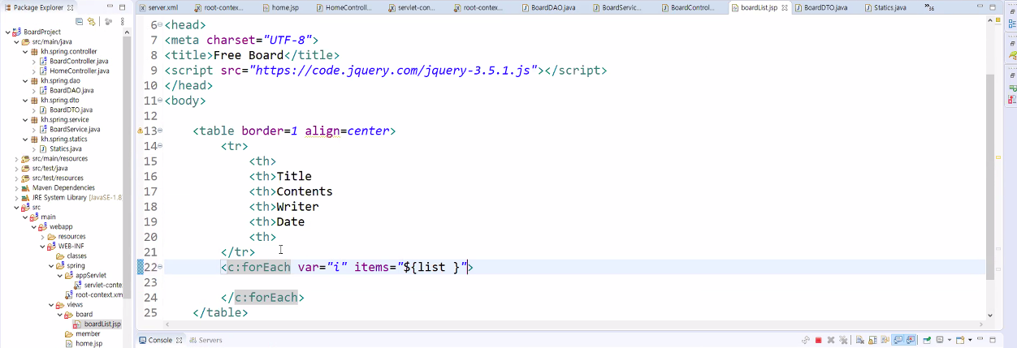Click the warning marker on line 13
Screen dimensions: 1017x348
click(x=140, y=131)
